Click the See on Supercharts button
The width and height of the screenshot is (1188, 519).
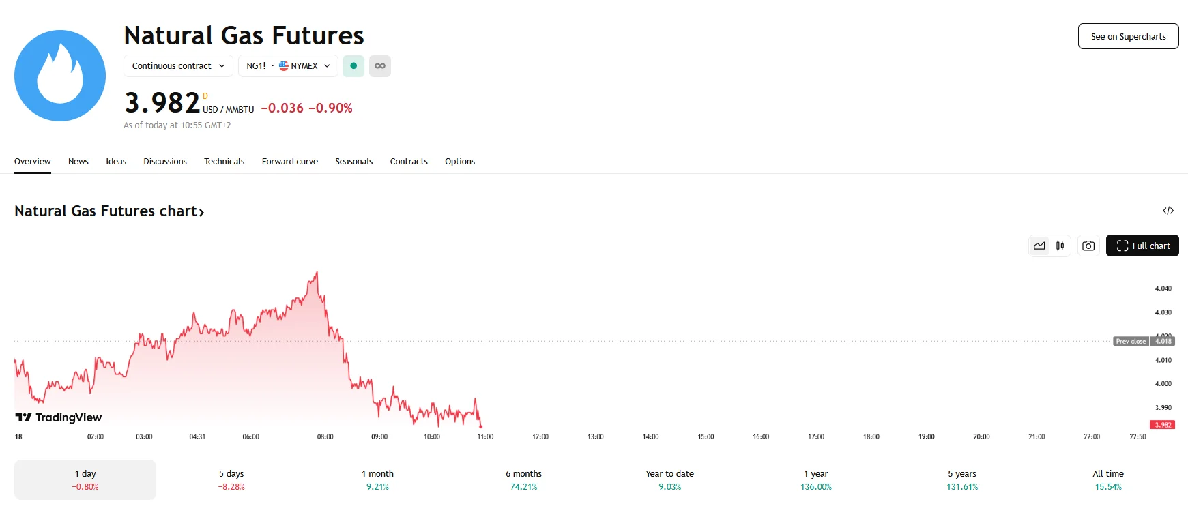[x=1128, y=35]
